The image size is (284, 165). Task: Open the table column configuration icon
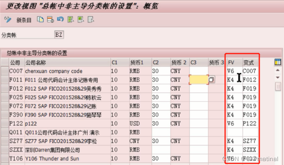278,62
